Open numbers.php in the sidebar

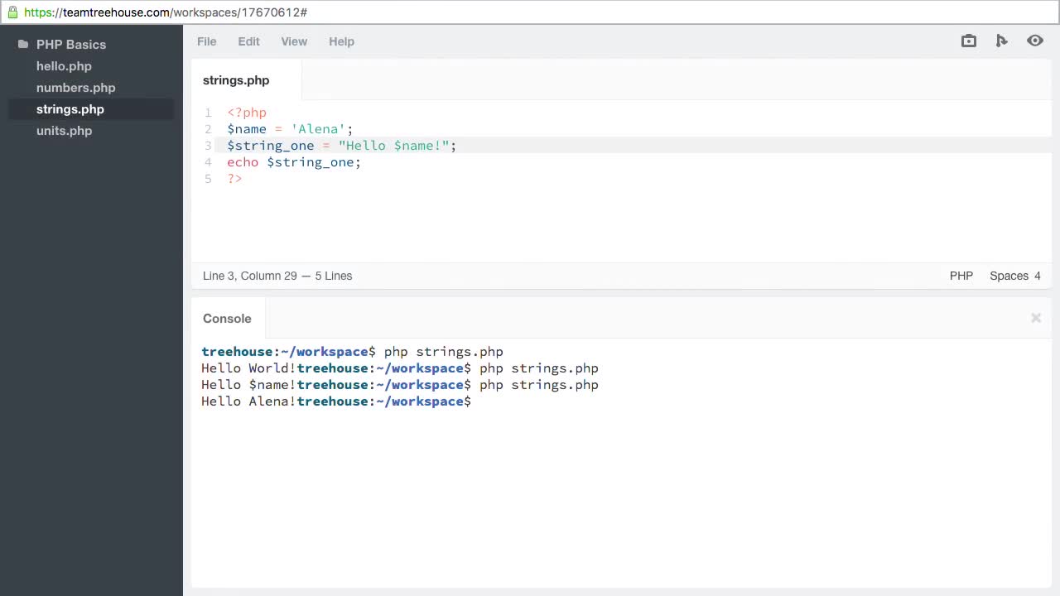75,88
